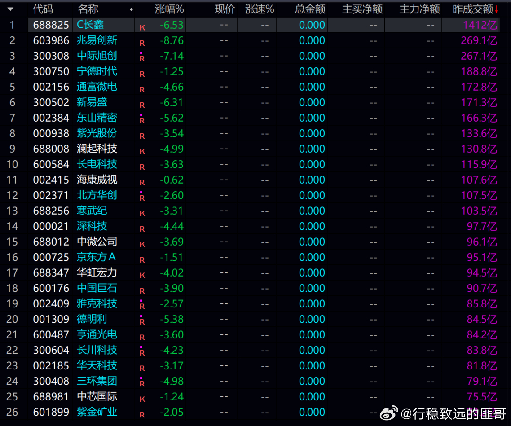Viewport: 511px width, 426px height.
Task: Click the R marker icon for 东山精密
Action: [142, 119]
